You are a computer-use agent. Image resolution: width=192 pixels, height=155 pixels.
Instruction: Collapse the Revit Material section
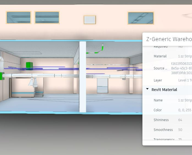click(x=147, y=89)
